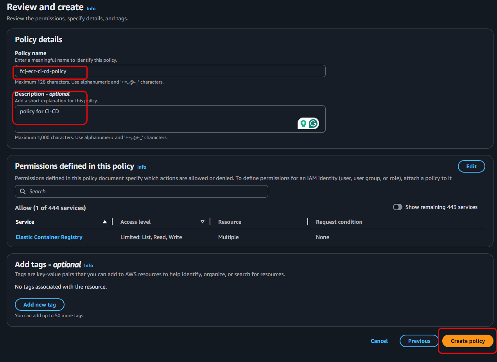Screen dimensions: 497x362
Task: Open the "Elastic Container Registry" service link
Action: click(49, 237)
